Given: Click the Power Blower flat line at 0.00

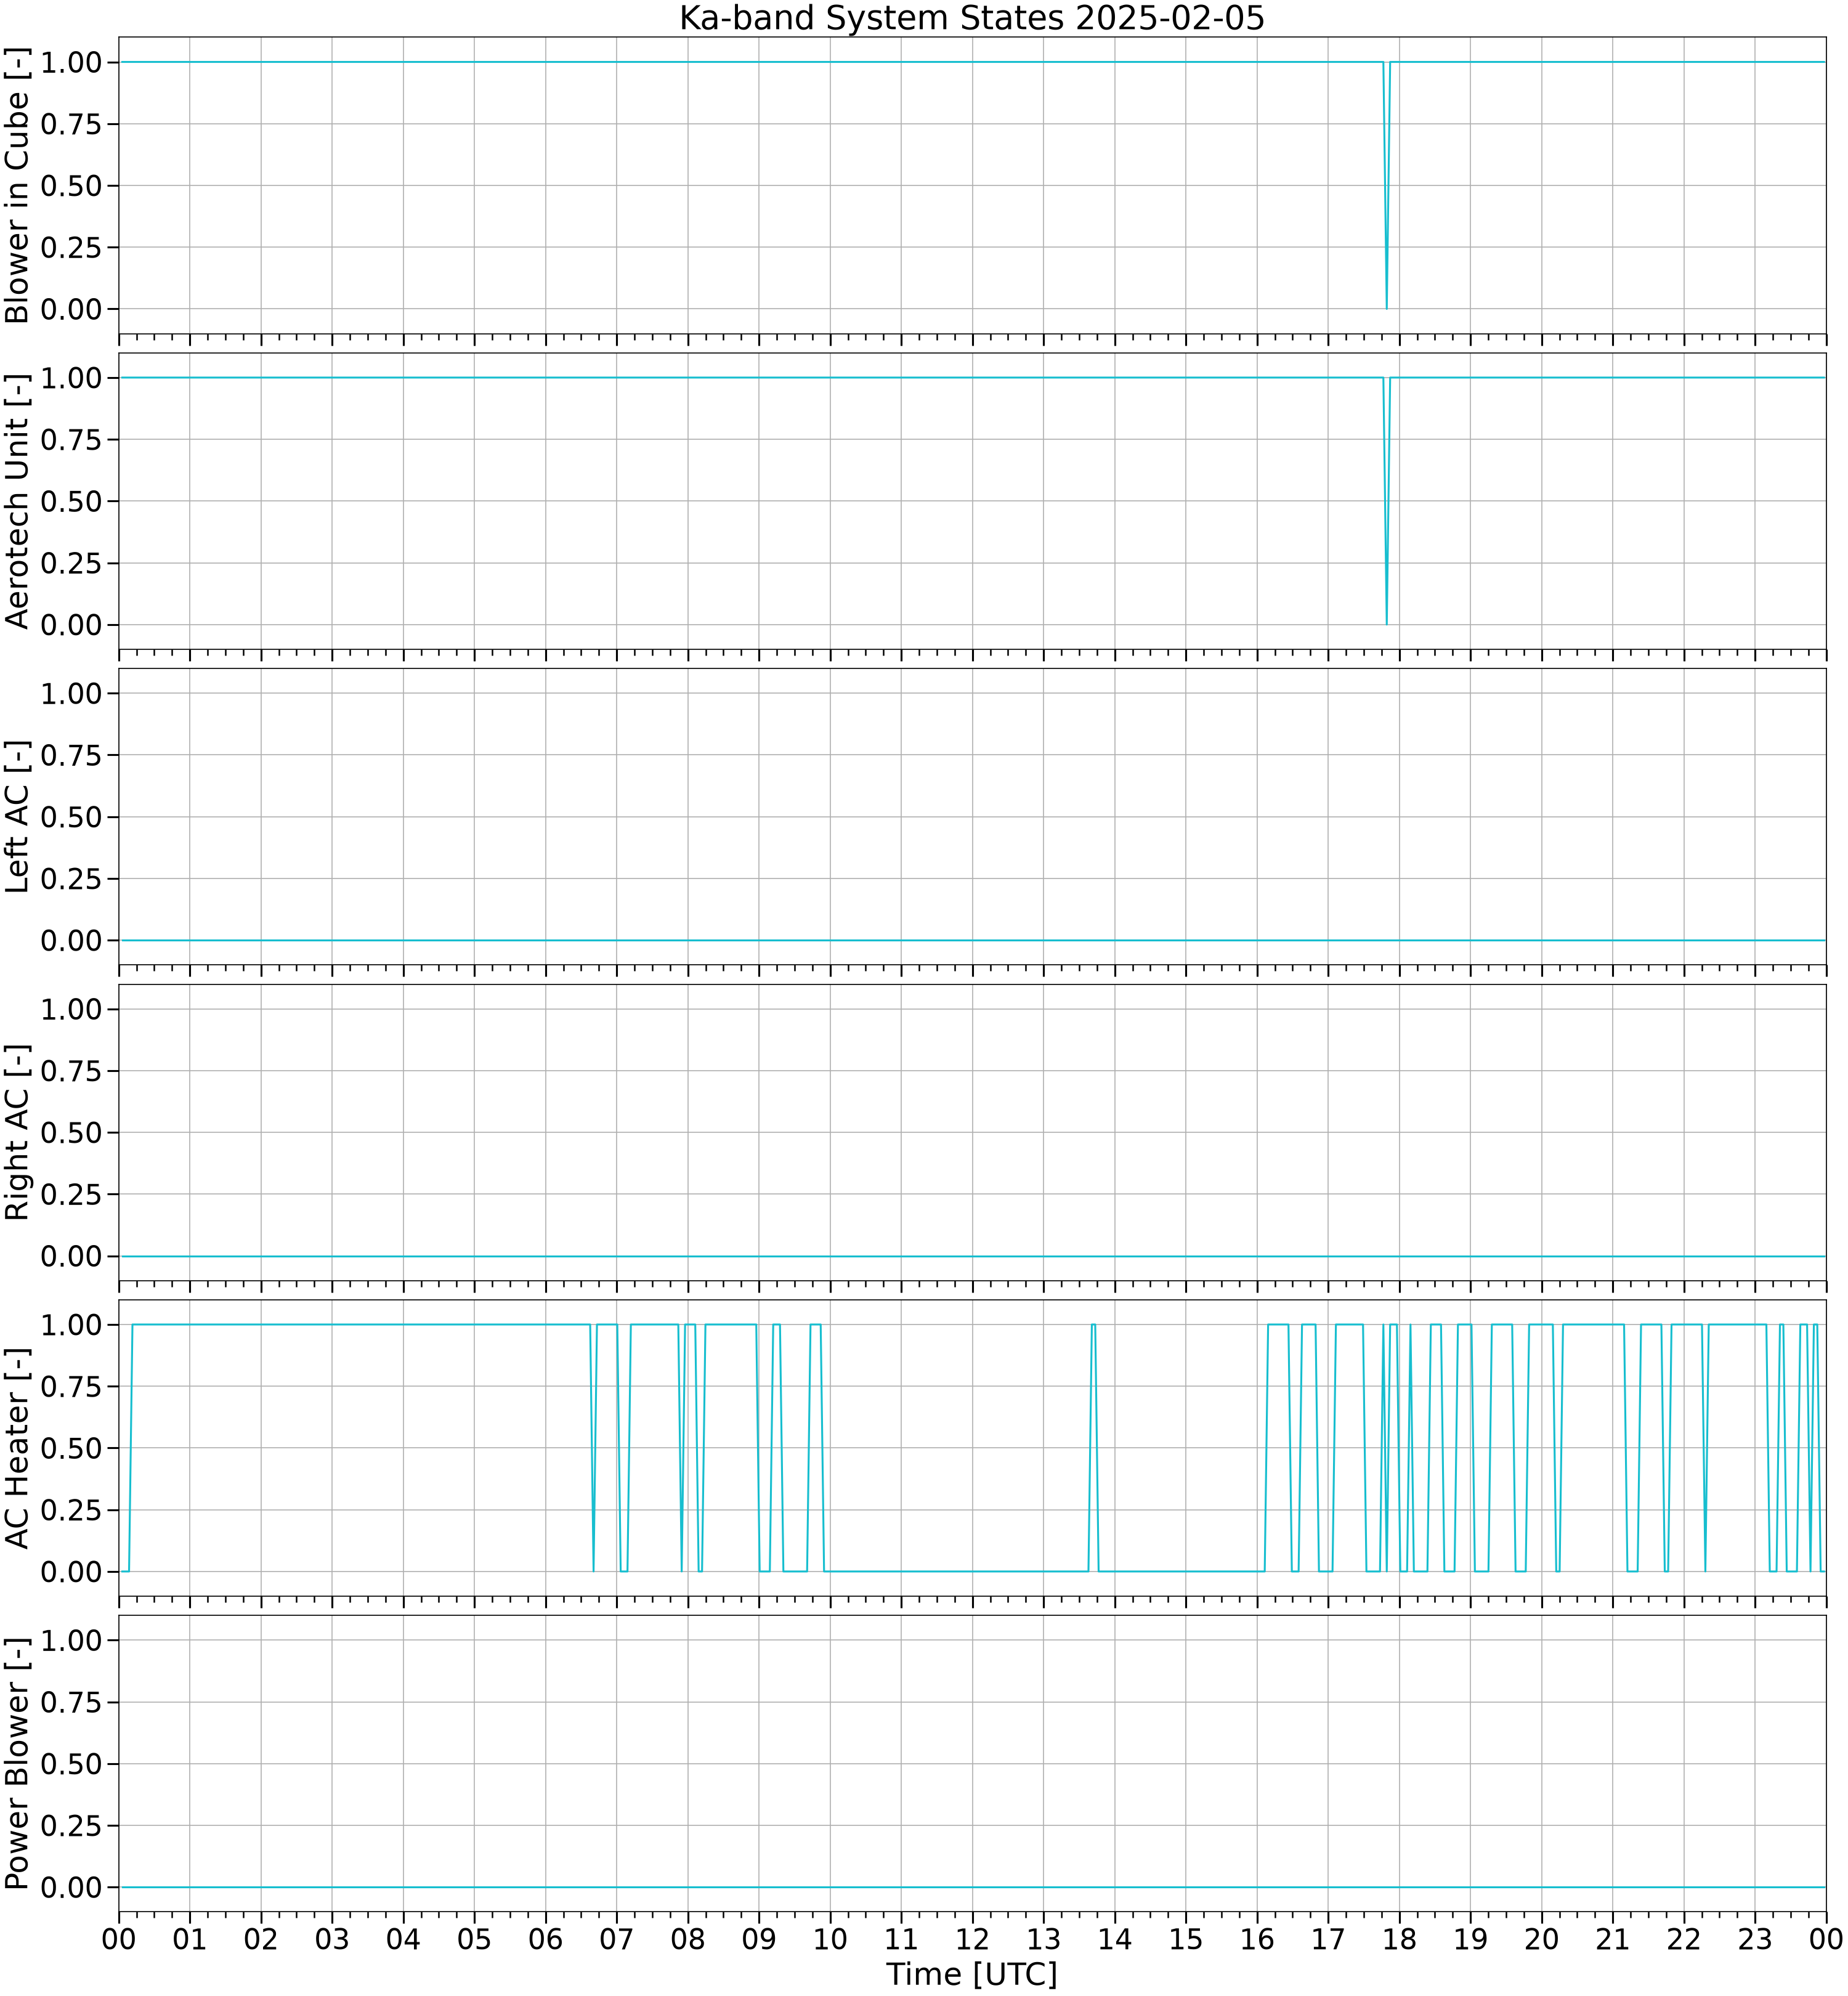Looking at the screenshot, I should pyautogui.click(x=972, y=1887).
